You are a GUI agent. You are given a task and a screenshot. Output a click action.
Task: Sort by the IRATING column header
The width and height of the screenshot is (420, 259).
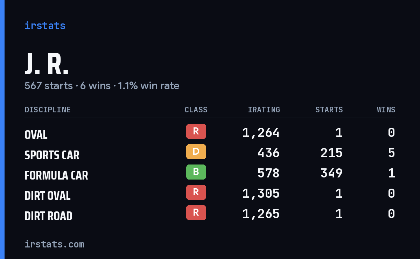tap(264, 110)
